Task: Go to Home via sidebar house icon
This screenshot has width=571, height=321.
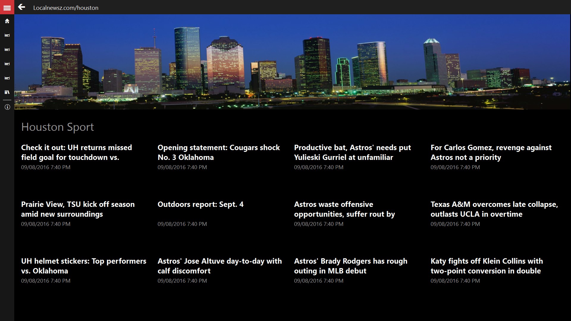Action: point(7,21)
